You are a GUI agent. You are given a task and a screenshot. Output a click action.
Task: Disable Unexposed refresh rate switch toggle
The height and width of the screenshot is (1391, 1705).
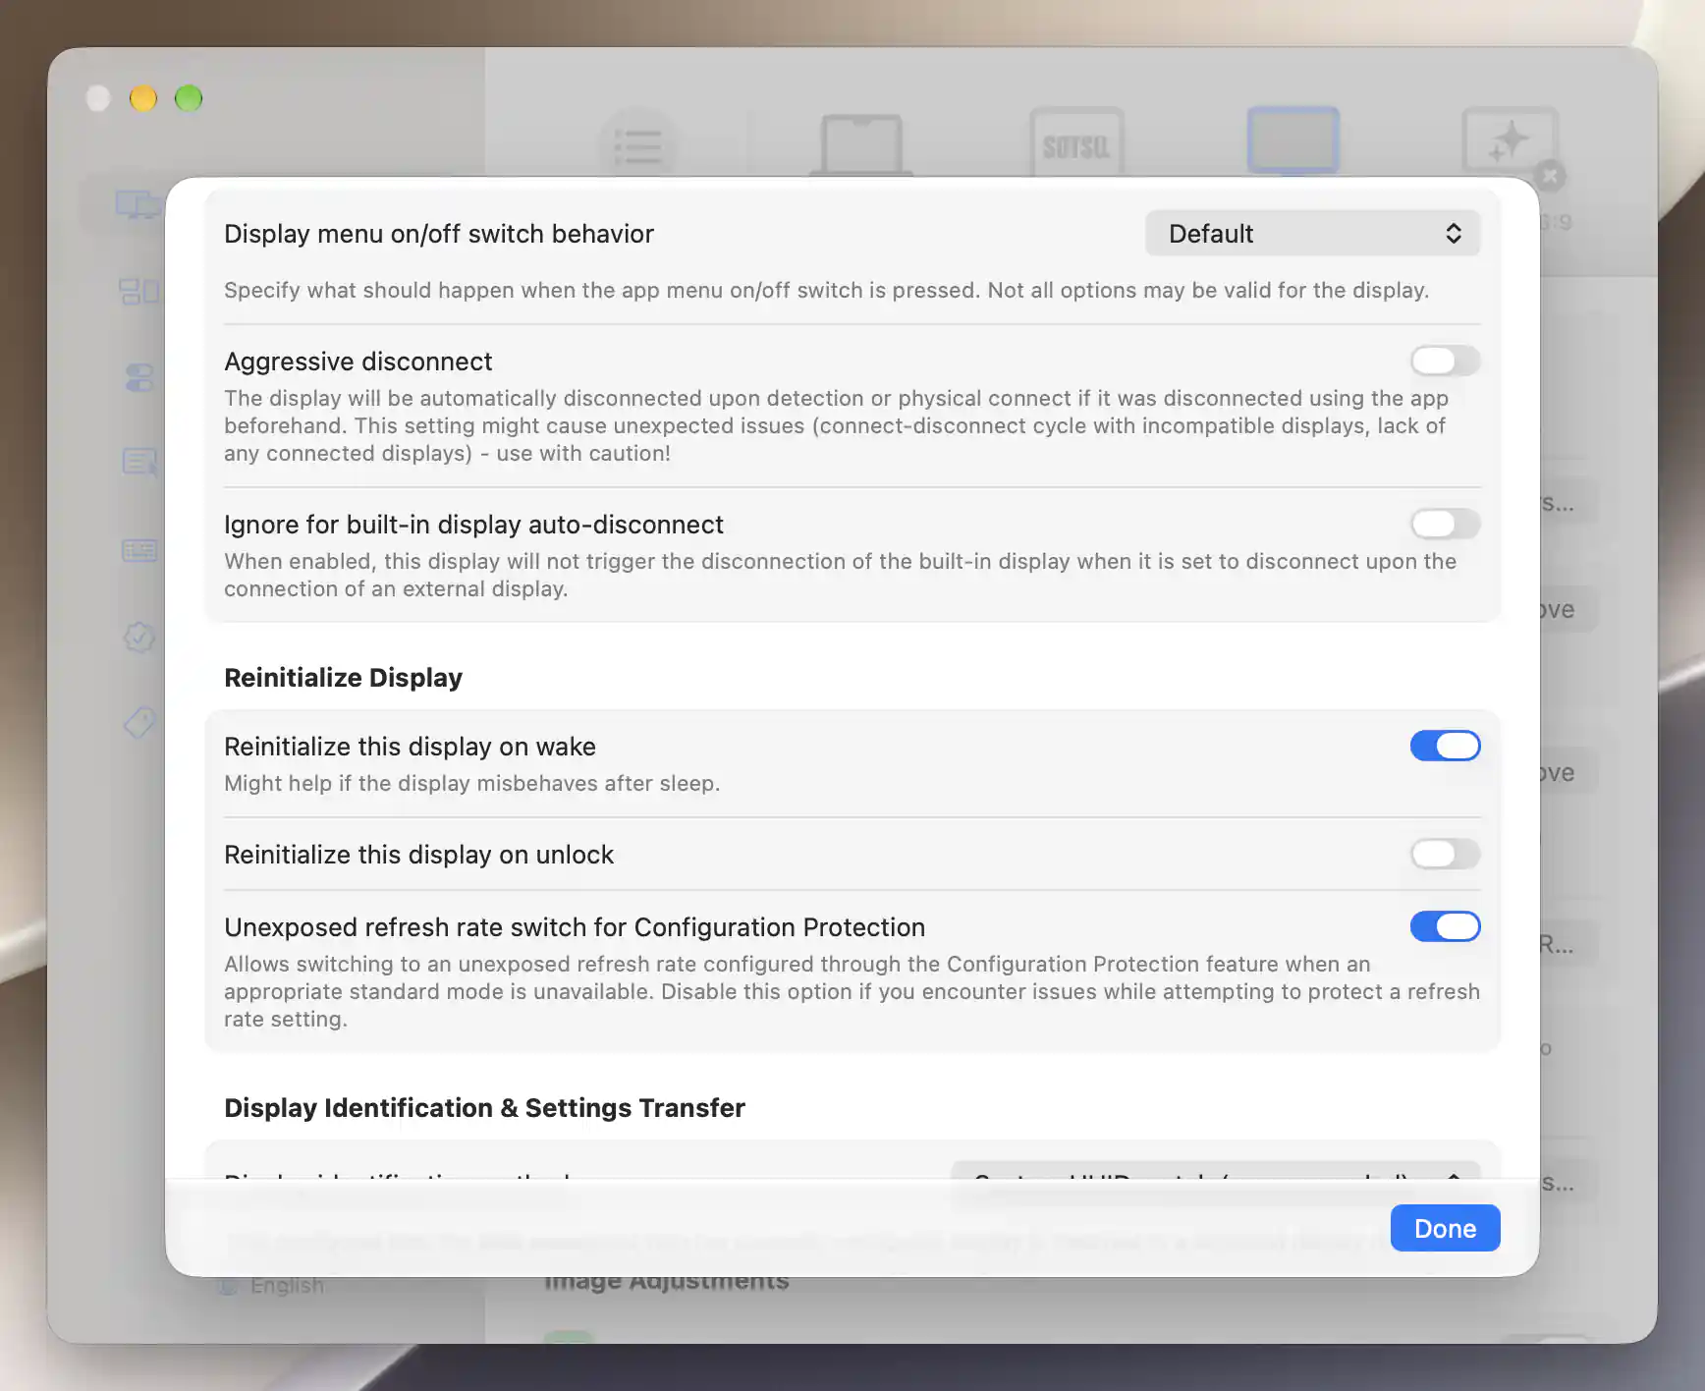click(x=1445, y=926)
